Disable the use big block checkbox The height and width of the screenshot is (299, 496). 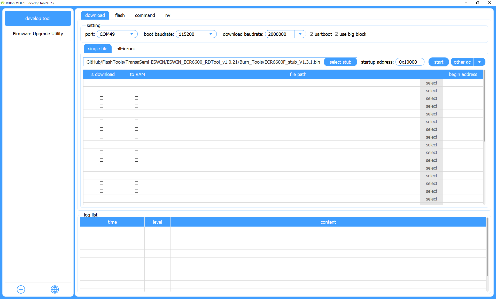(x=336, y=34)
